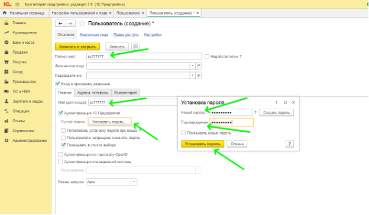Open Банк и касса section
The image size is (369, 215).
pyautogui.click(x=23, y=43)
